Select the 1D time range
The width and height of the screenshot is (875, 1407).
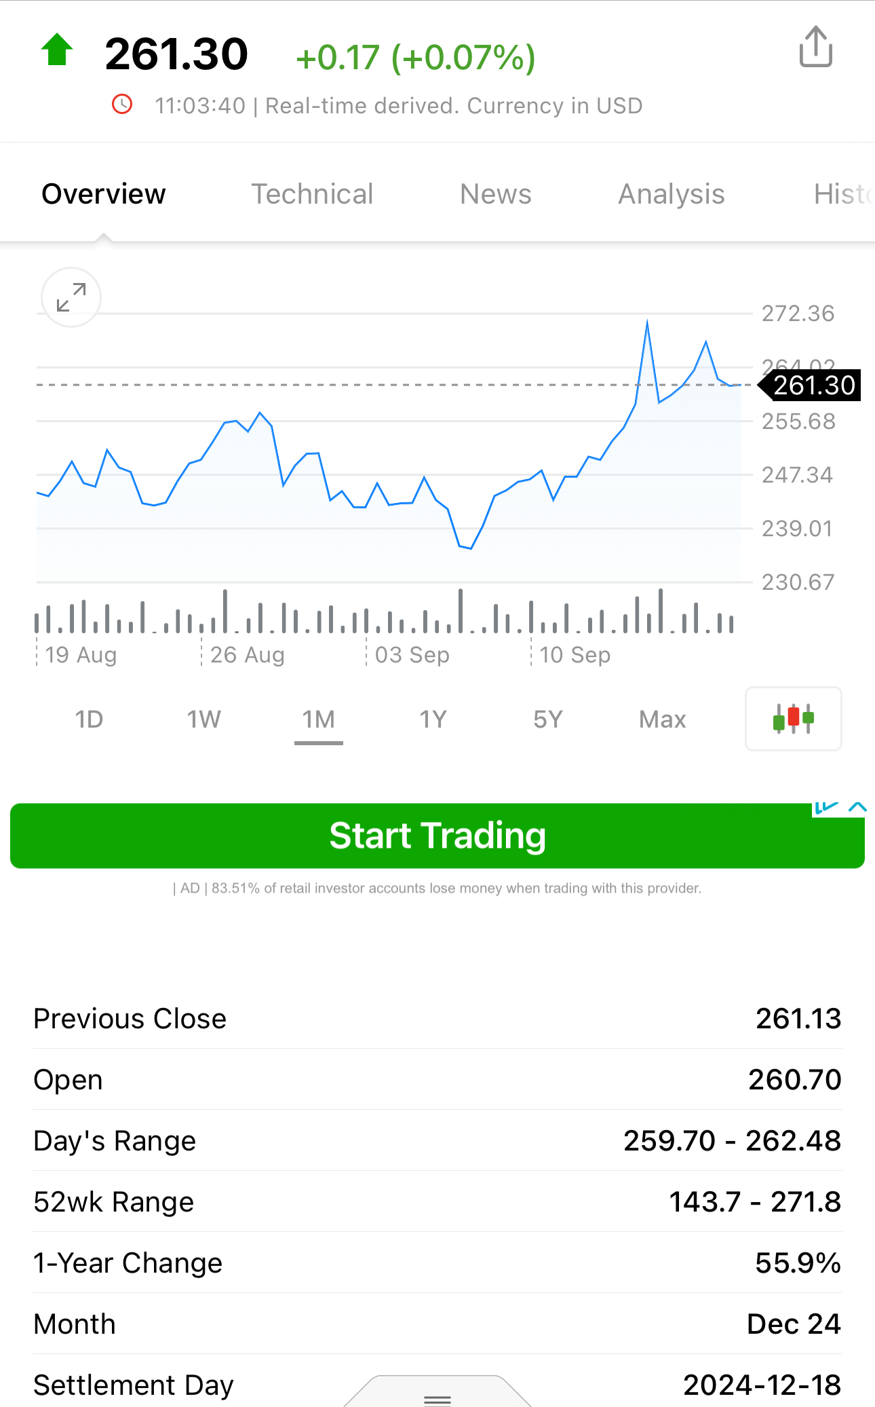[89, 719]
